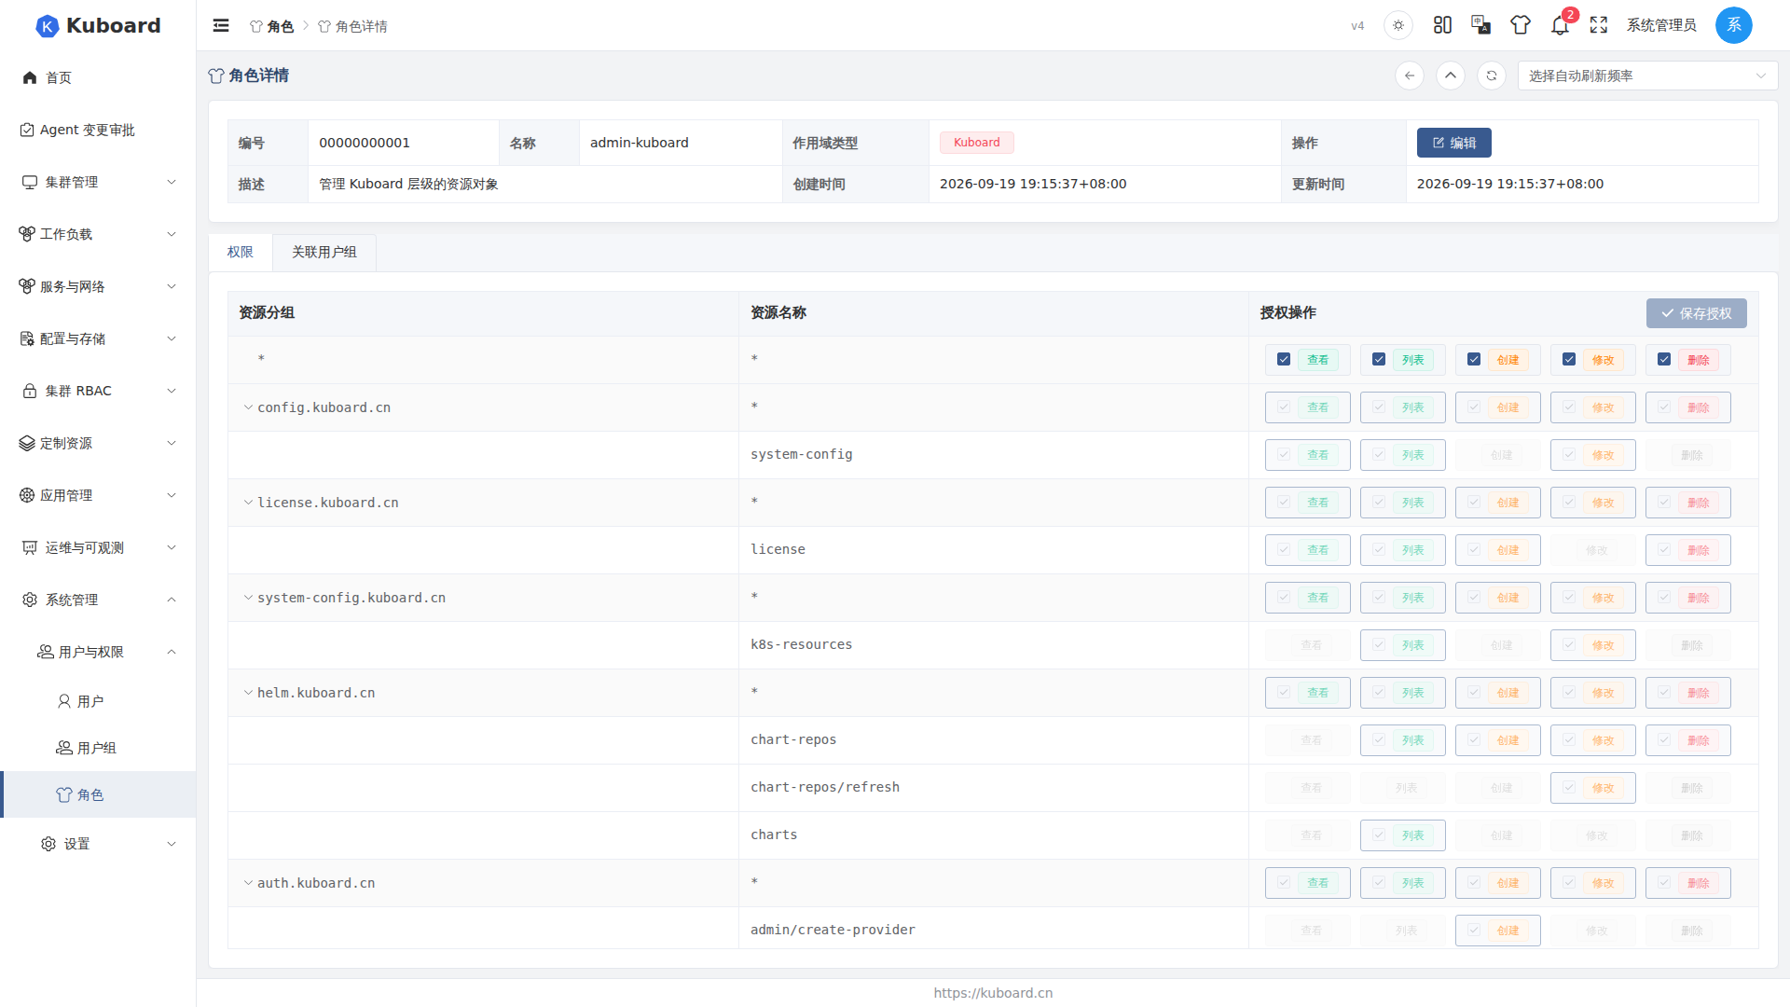1790x1007 pixels.
Task: Refresh the role details page
Action: pos(1492,76)
